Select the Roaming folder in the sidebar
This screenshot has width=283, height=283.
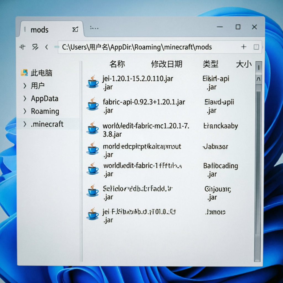click(45, 111)
